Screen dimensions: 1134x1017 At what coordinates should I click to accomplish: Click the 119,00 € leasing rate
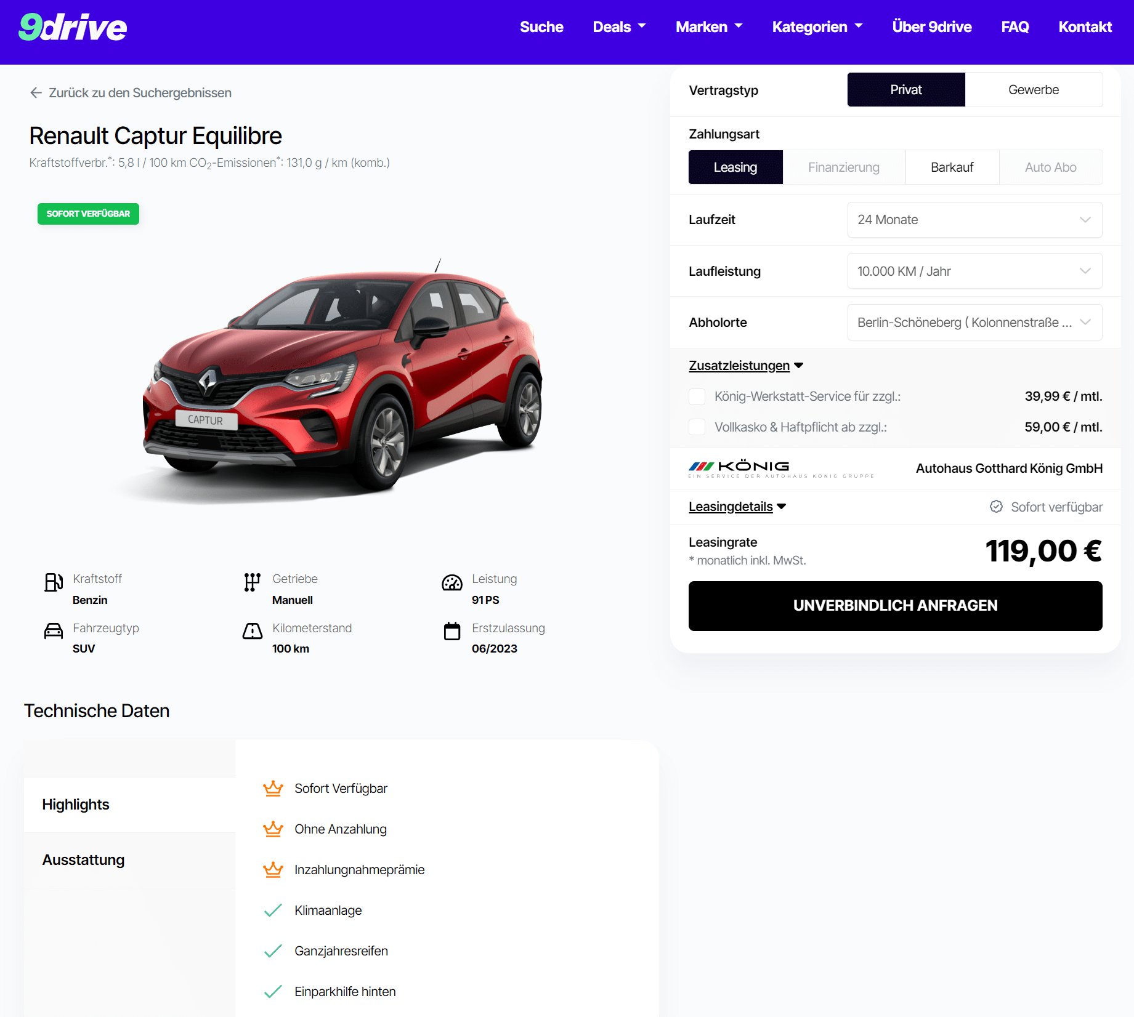click(x=1043, y=551)
